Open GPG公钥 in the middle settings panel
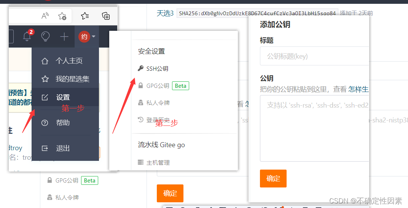 [x=158, y=86]
